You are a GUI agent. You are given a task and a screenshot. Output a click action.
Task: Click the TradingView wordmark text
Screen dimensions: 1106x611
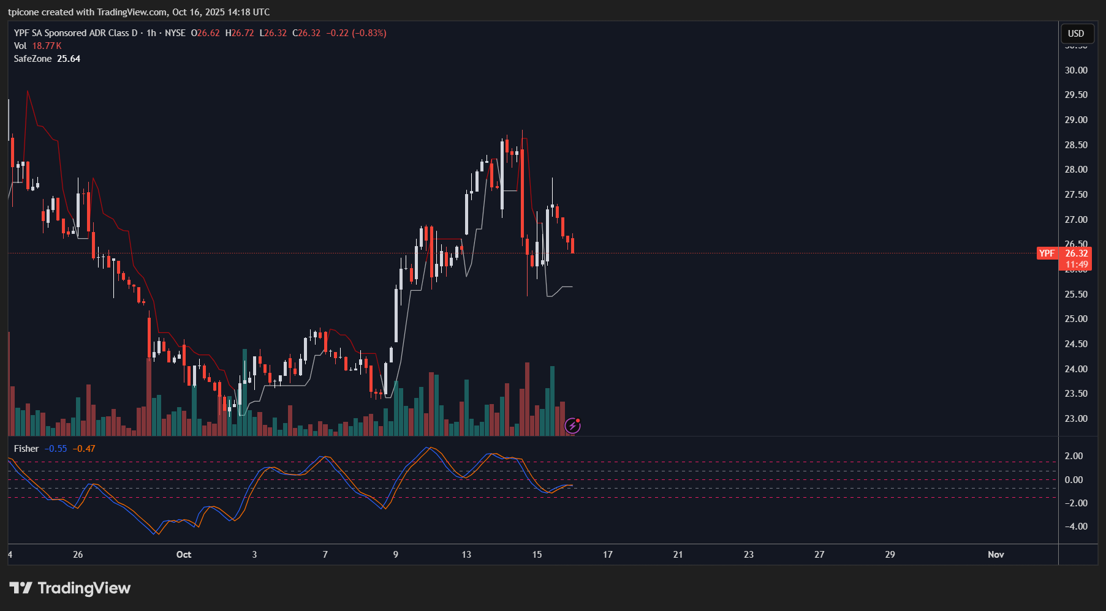coord(84,588)
